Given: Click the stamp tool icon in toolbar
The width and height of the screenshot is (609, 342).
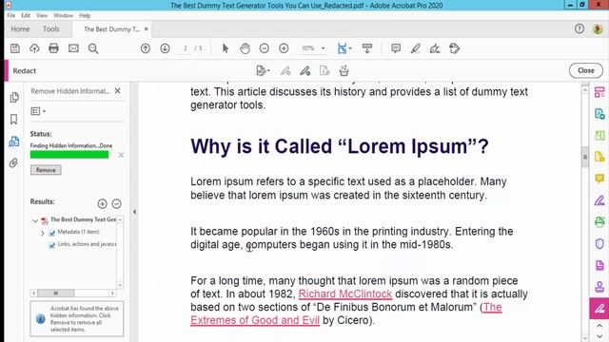Looking at the screenshot, I should pyautogui.click(x=455, y=48).
